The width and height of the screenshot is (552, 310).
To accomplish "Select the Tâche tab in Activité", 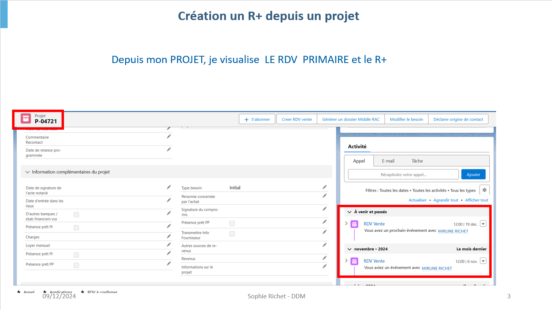I will 417,161.
